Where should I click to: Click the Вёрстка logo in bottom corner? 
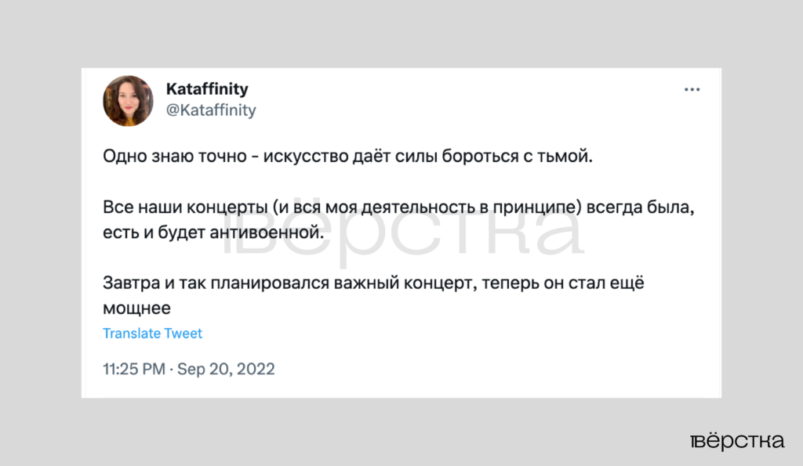coord(737,441)
